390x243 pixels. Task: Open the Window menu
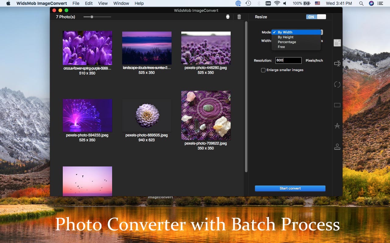click(121, 3)
